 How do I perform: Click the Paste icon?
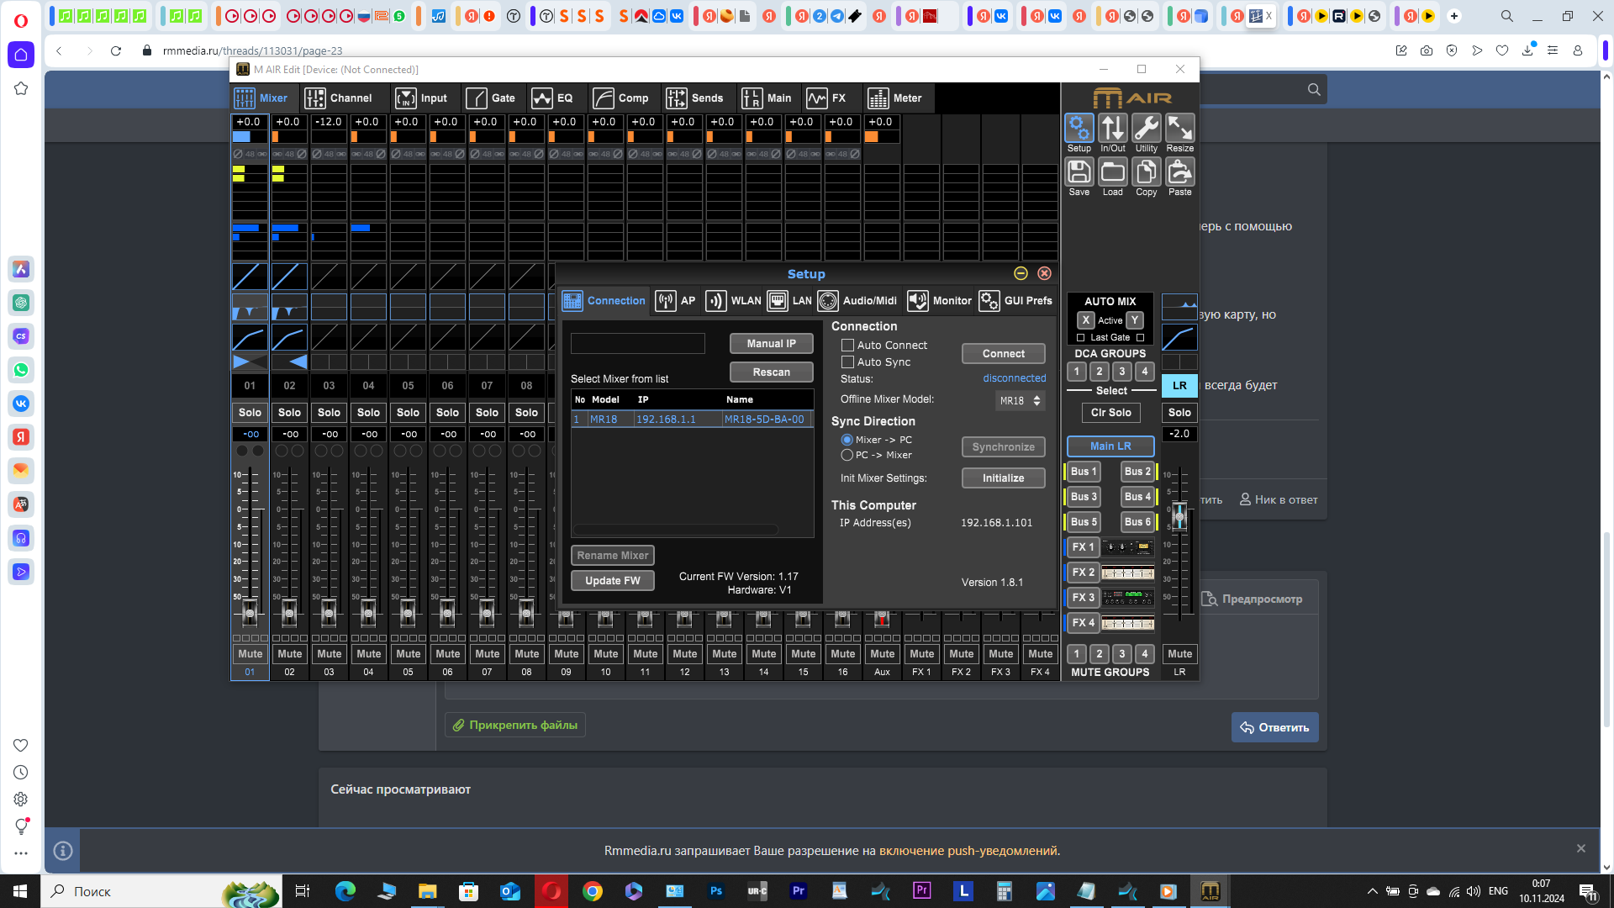click(x=1179, y=172)
